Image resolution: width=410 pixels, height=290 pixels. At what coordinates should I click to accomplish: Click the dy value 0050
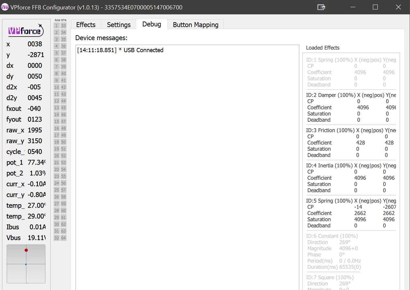[x=35, y=76]
